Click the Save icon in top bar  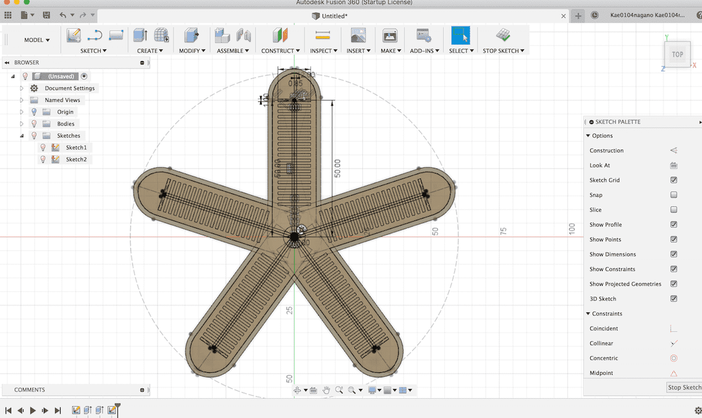[46, 15]
